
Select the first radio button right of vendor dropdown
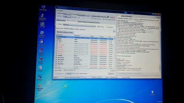point(98,27)
